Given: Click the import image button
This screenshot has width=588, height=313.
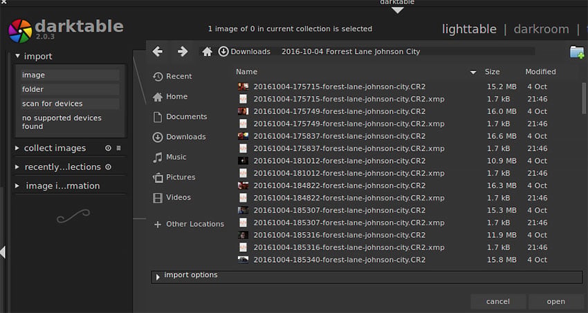Looking at the screenshot, I should tap(70, 75).
